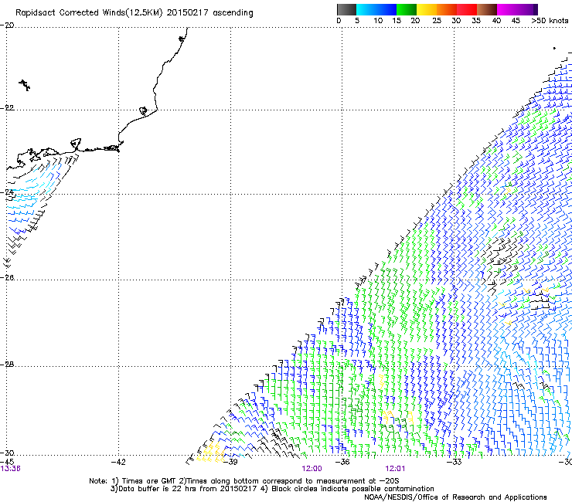Click the '-42' longitude axis label
The height and width of the screenshot is (502, 572).
[118, 463]
